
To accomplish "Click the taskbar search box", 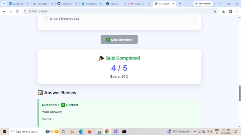I will pos(34,131).
